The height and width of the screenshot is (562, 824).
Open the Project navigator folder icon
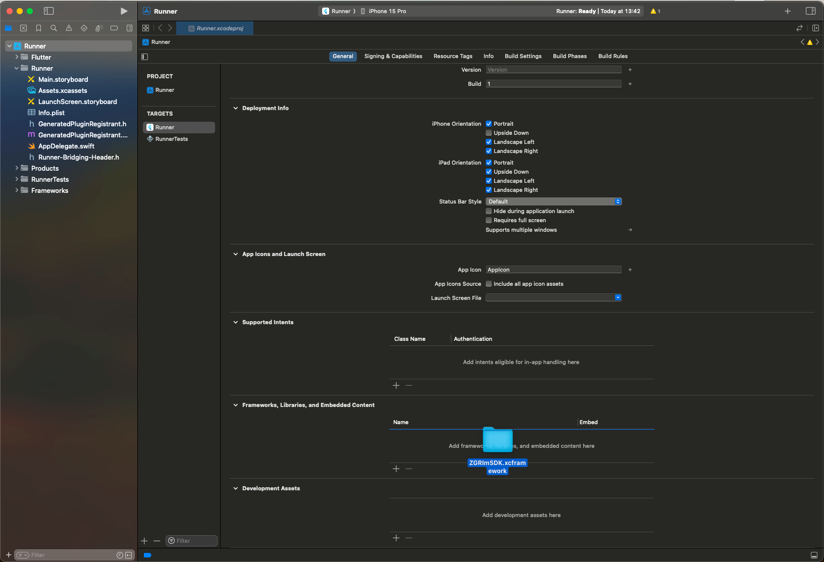point(8,28)
